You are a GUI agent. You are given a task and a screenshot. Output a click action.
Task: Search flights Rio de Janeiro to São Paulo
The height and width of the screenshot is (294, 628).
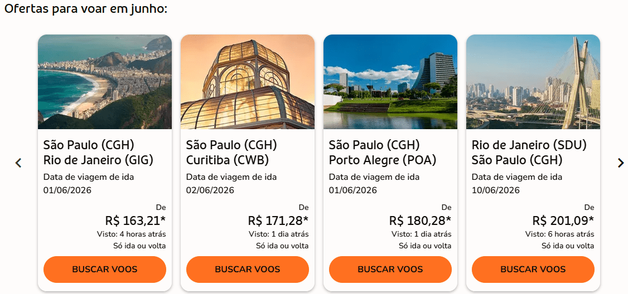pos(533,269)
